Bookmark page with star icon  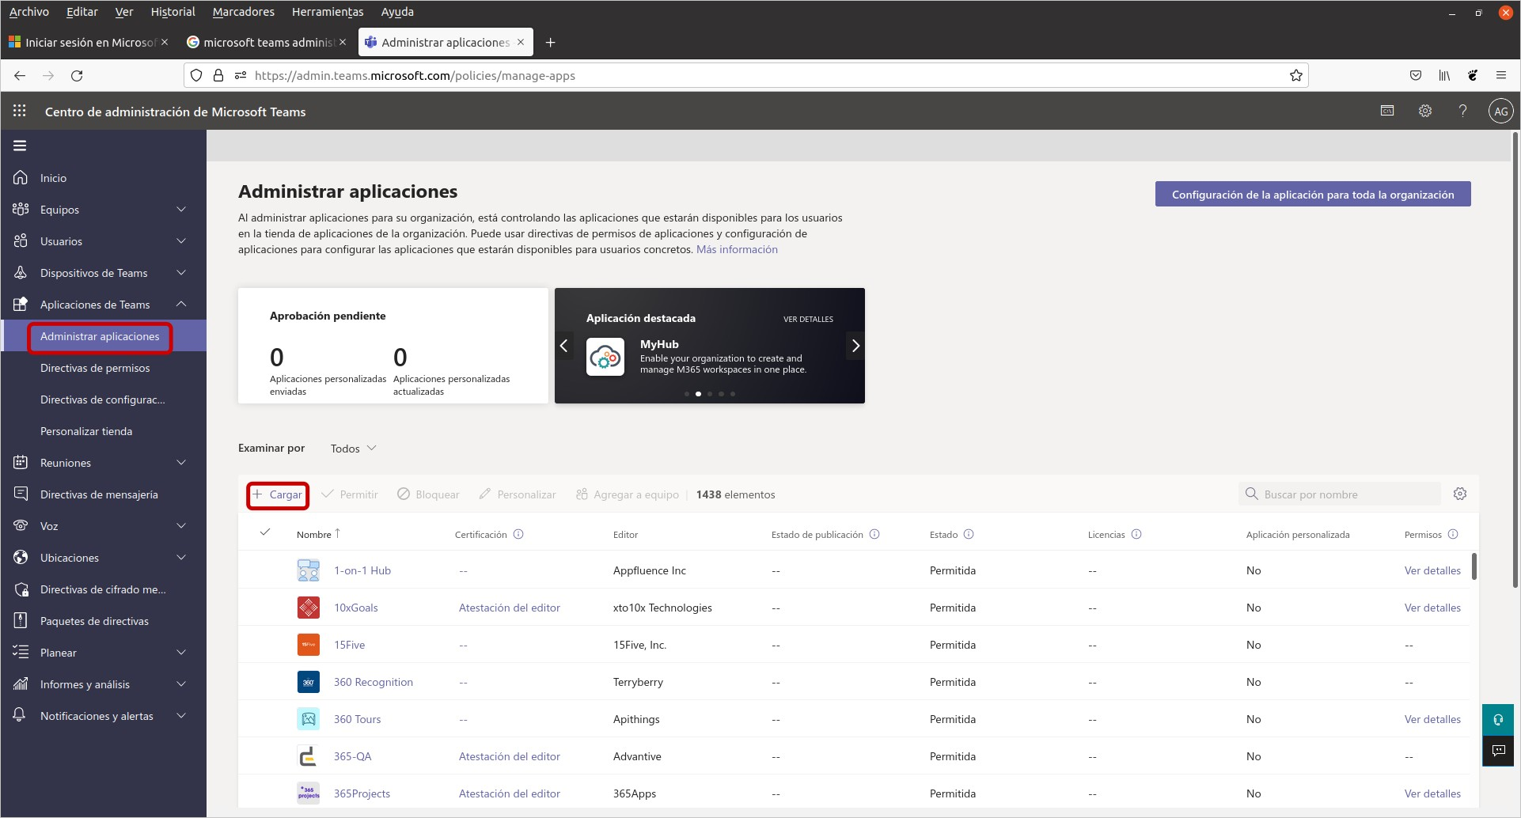1295,75
